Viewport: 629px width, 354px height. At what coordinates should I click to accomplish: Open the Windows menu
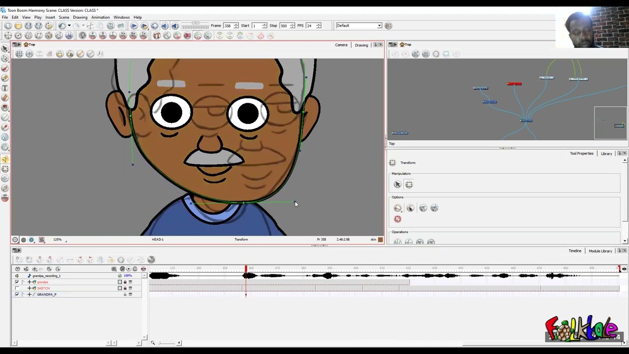tap(121, 17)
